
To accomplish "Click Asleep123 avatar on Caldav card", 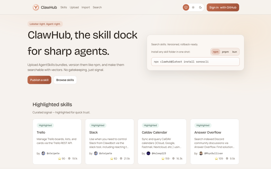I will coord(149,153).
